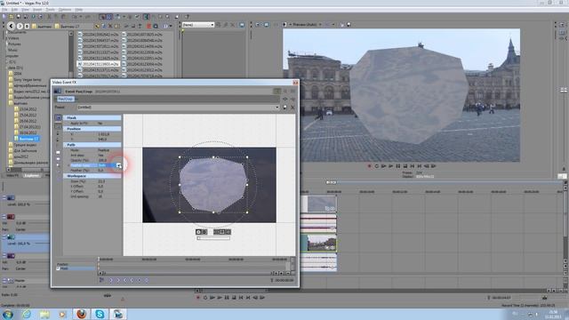Open the File menu
This screenshot has width=569, height=320.
pos(4,10)
